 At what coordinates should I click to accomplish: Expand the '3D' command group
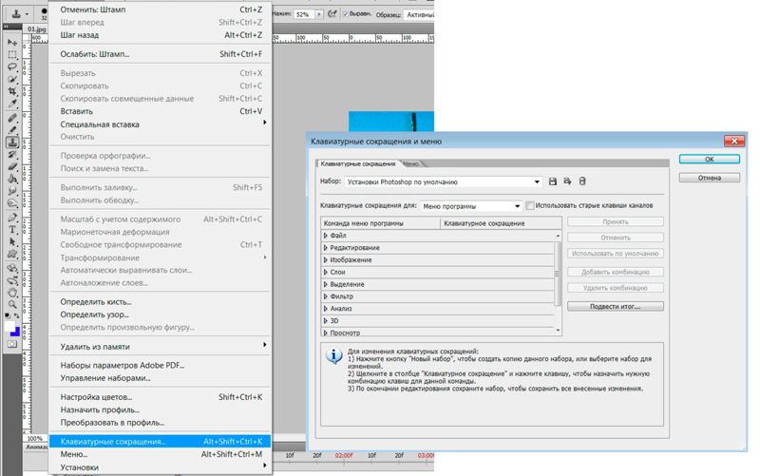pos(326,320)
